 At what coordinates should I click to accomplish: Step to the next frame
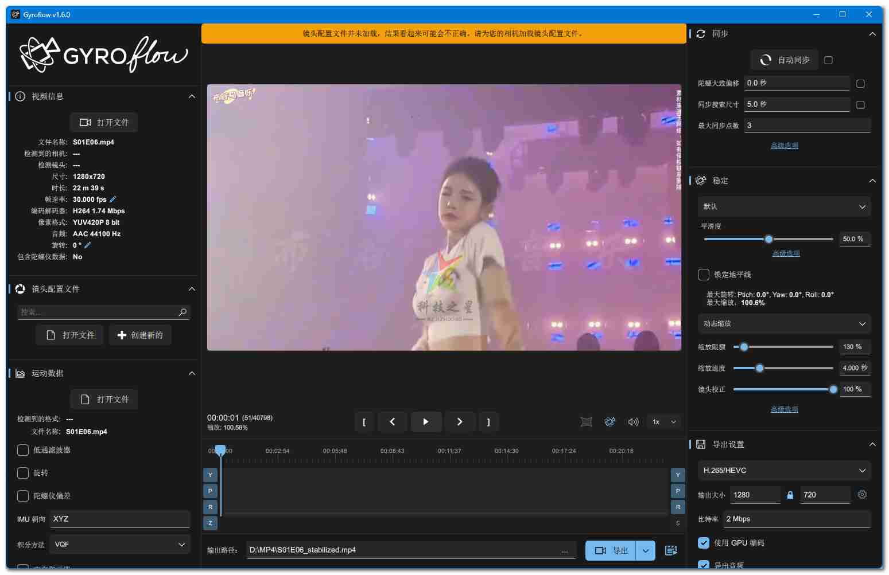click(x=459, y=422)
